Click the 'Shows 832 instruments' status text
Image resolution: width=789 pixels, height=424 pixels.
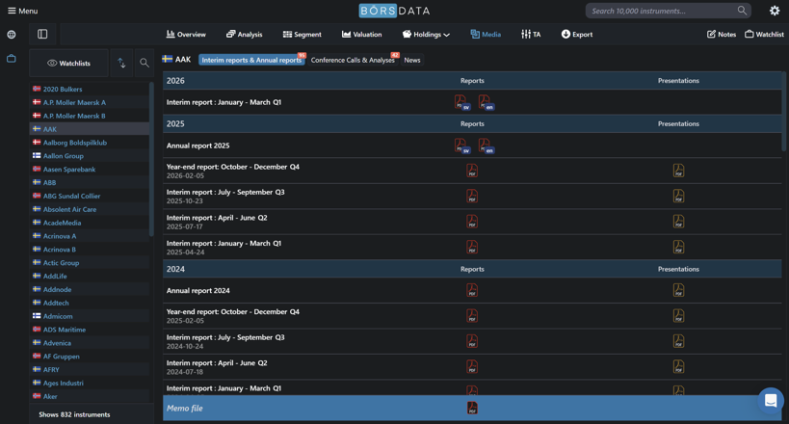click(74, 414)
